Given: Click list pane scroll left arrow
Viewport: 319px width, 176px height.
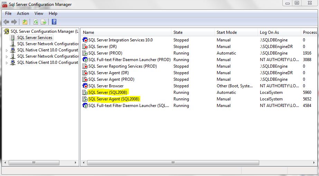Looking at the screenshot, I should point(83,163).
